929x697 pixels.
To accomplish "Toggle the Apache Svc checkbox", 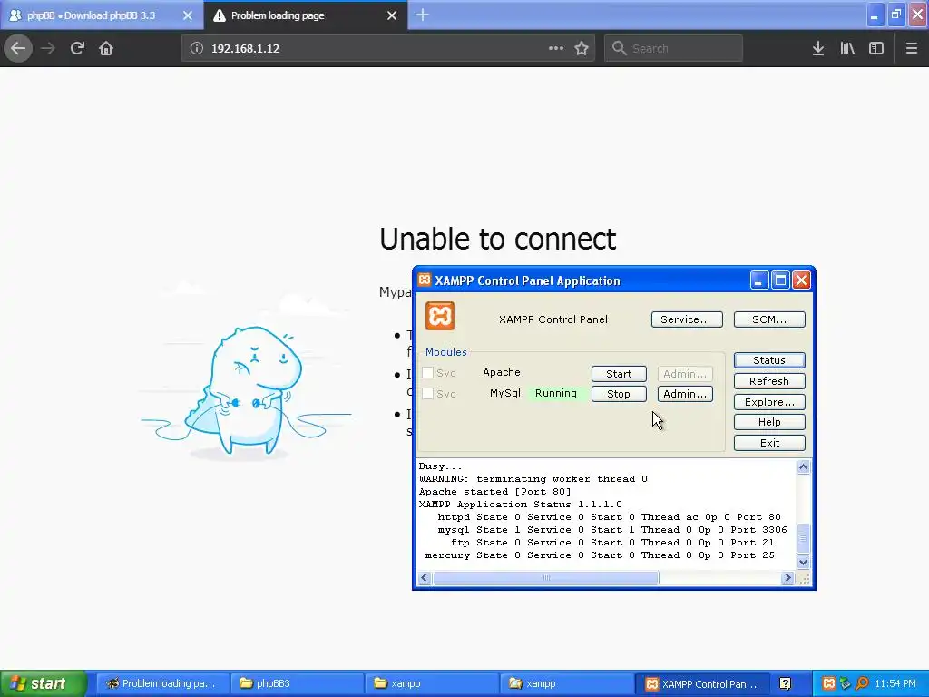I will 428,373.
